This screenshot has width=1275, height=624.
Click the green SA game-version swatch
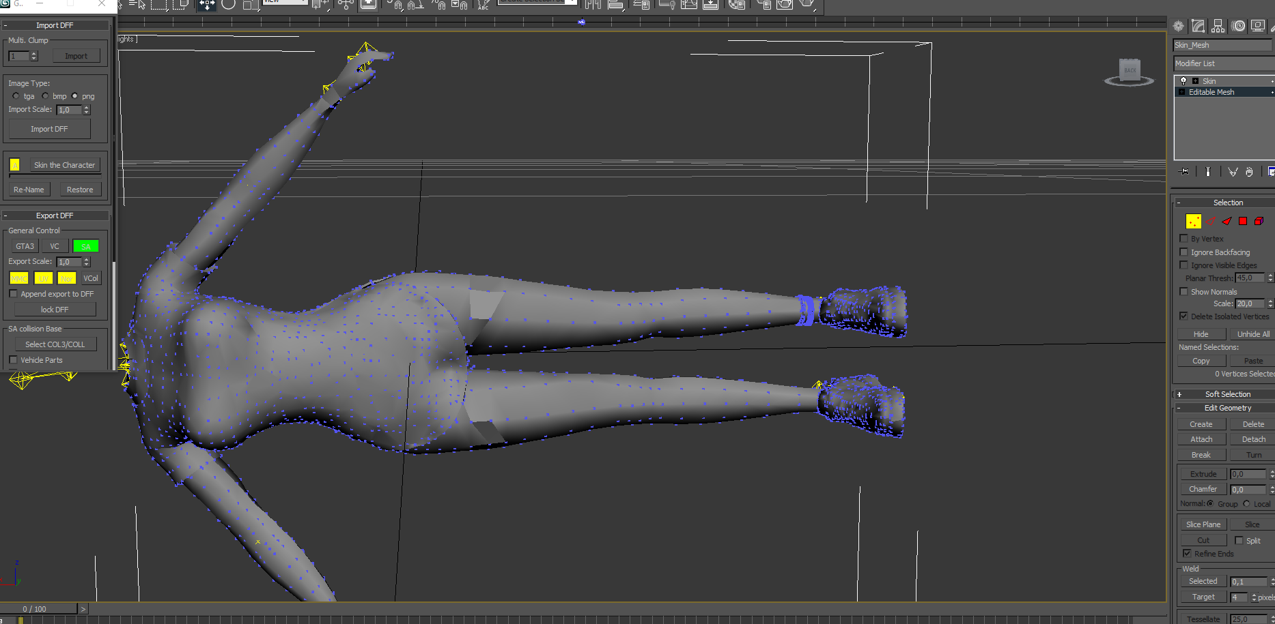tap(86, 246)
